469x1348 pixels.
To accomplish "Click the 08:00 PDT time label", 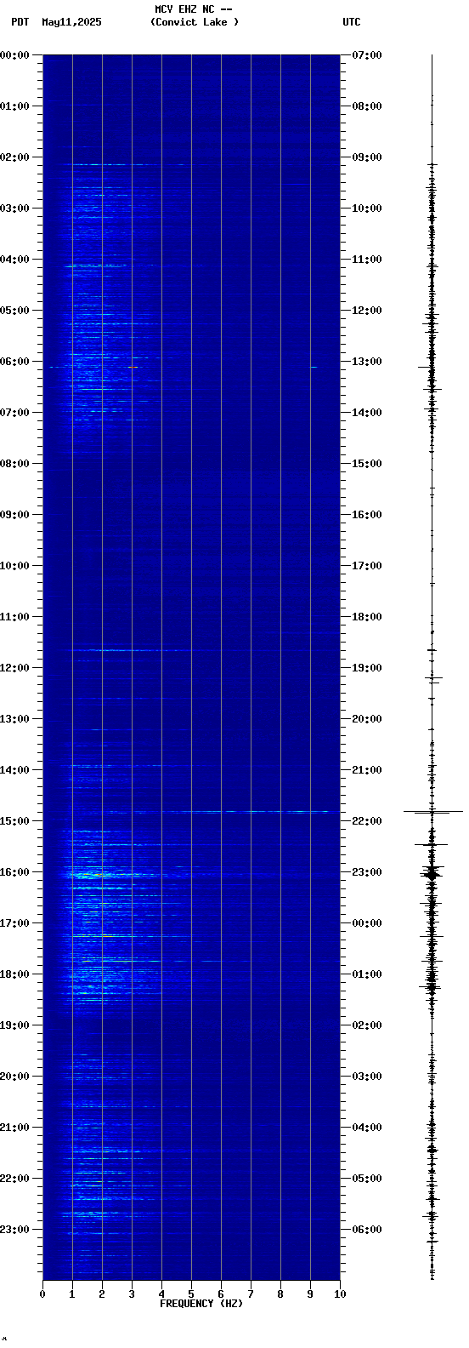I will 15,464.
